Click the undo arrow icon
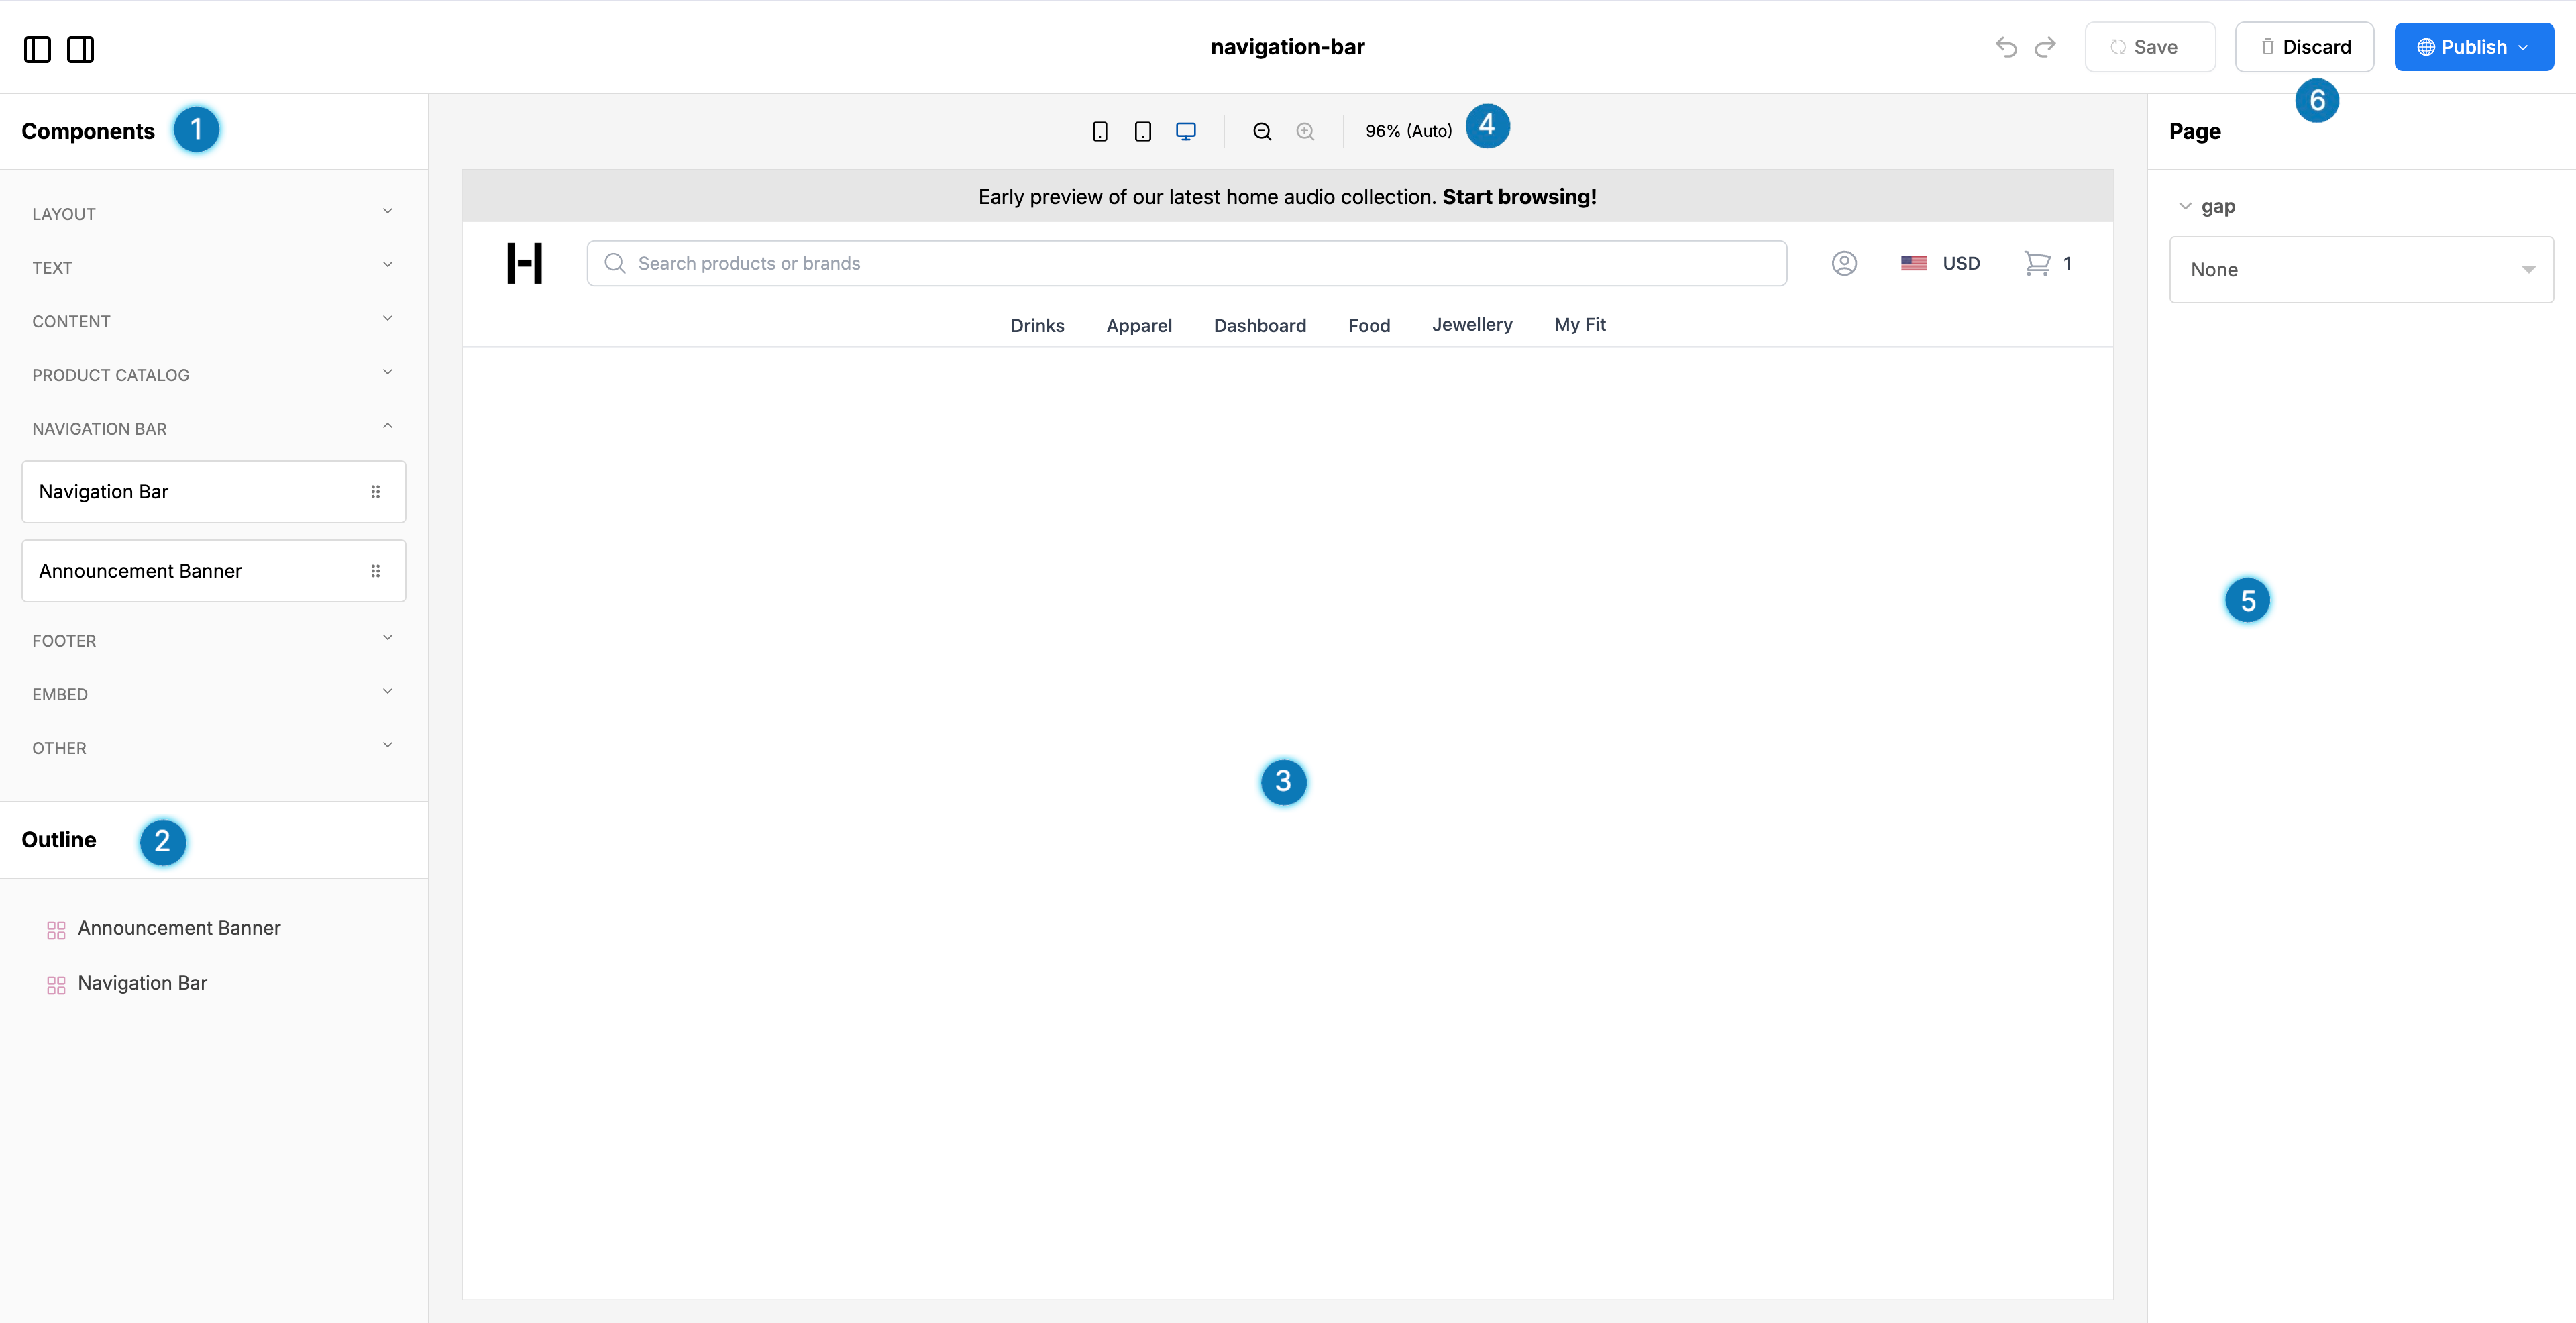This screenshot has width=2576, height=1323. pyautogui.click(x=2005, y=47)
